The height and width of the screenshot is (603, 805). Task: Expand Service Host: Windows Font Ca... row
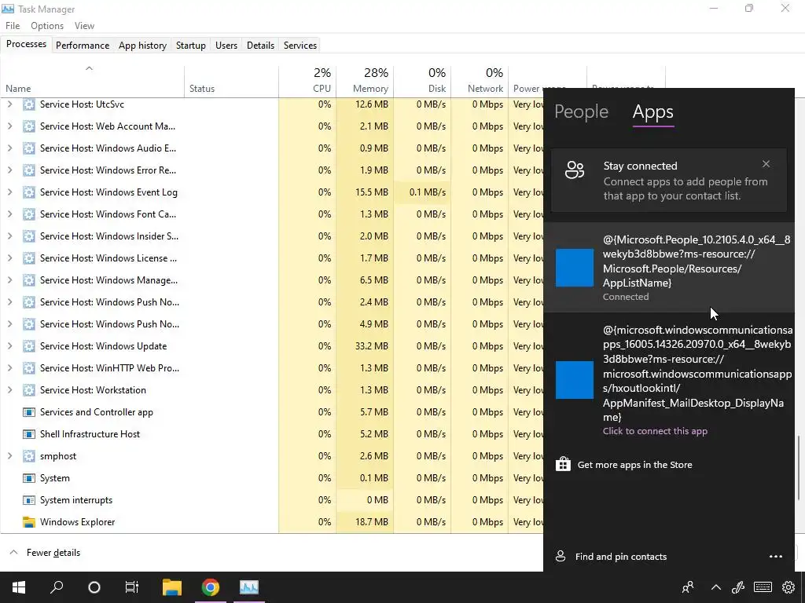pyautogui.click(x=9, y=214)
